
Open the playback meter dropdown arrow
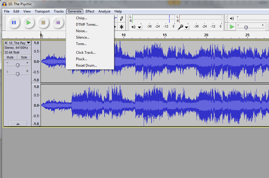click(x=140, y=27)
